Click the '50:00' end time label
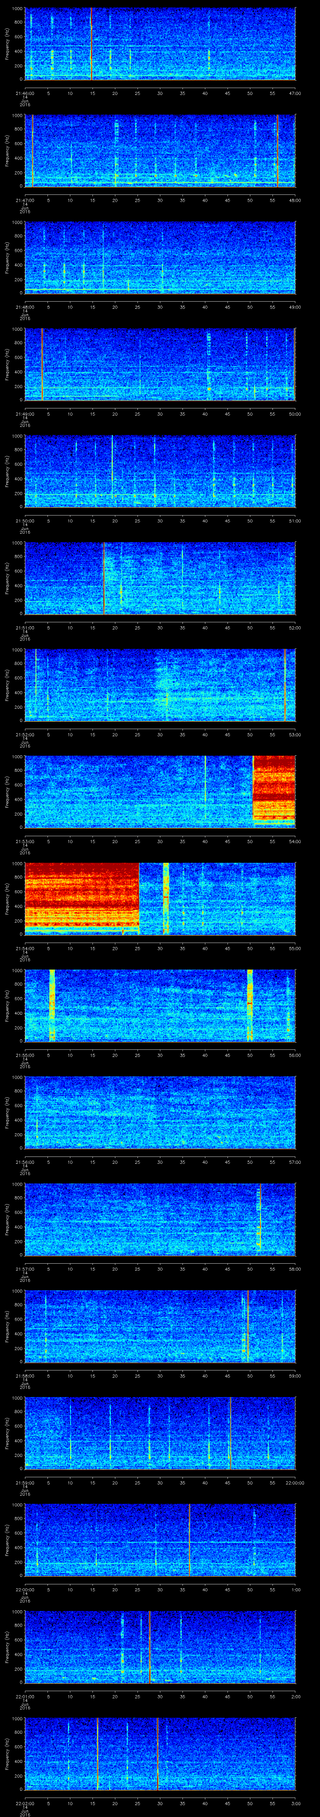 [x=295, y=414]
